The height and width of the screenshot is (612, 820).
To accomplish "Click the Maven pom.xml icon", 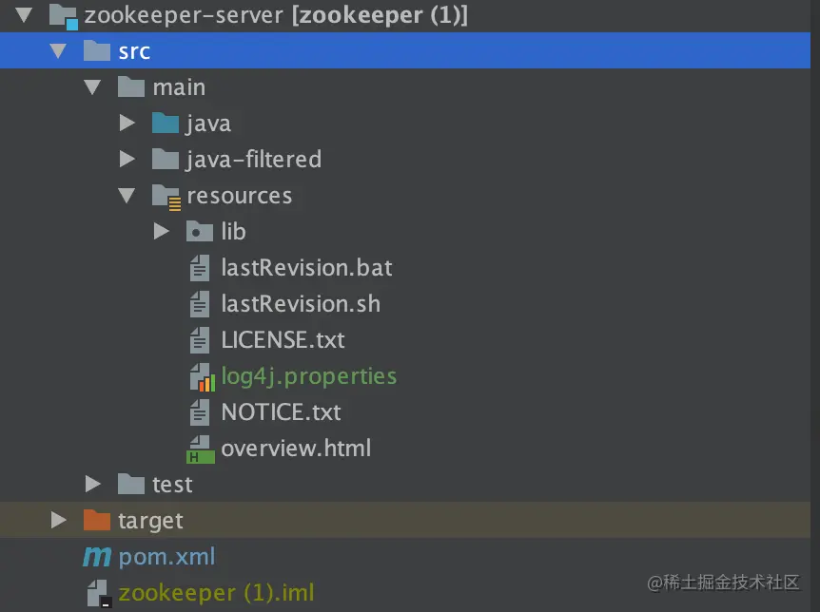I will (x=97, y=557).
